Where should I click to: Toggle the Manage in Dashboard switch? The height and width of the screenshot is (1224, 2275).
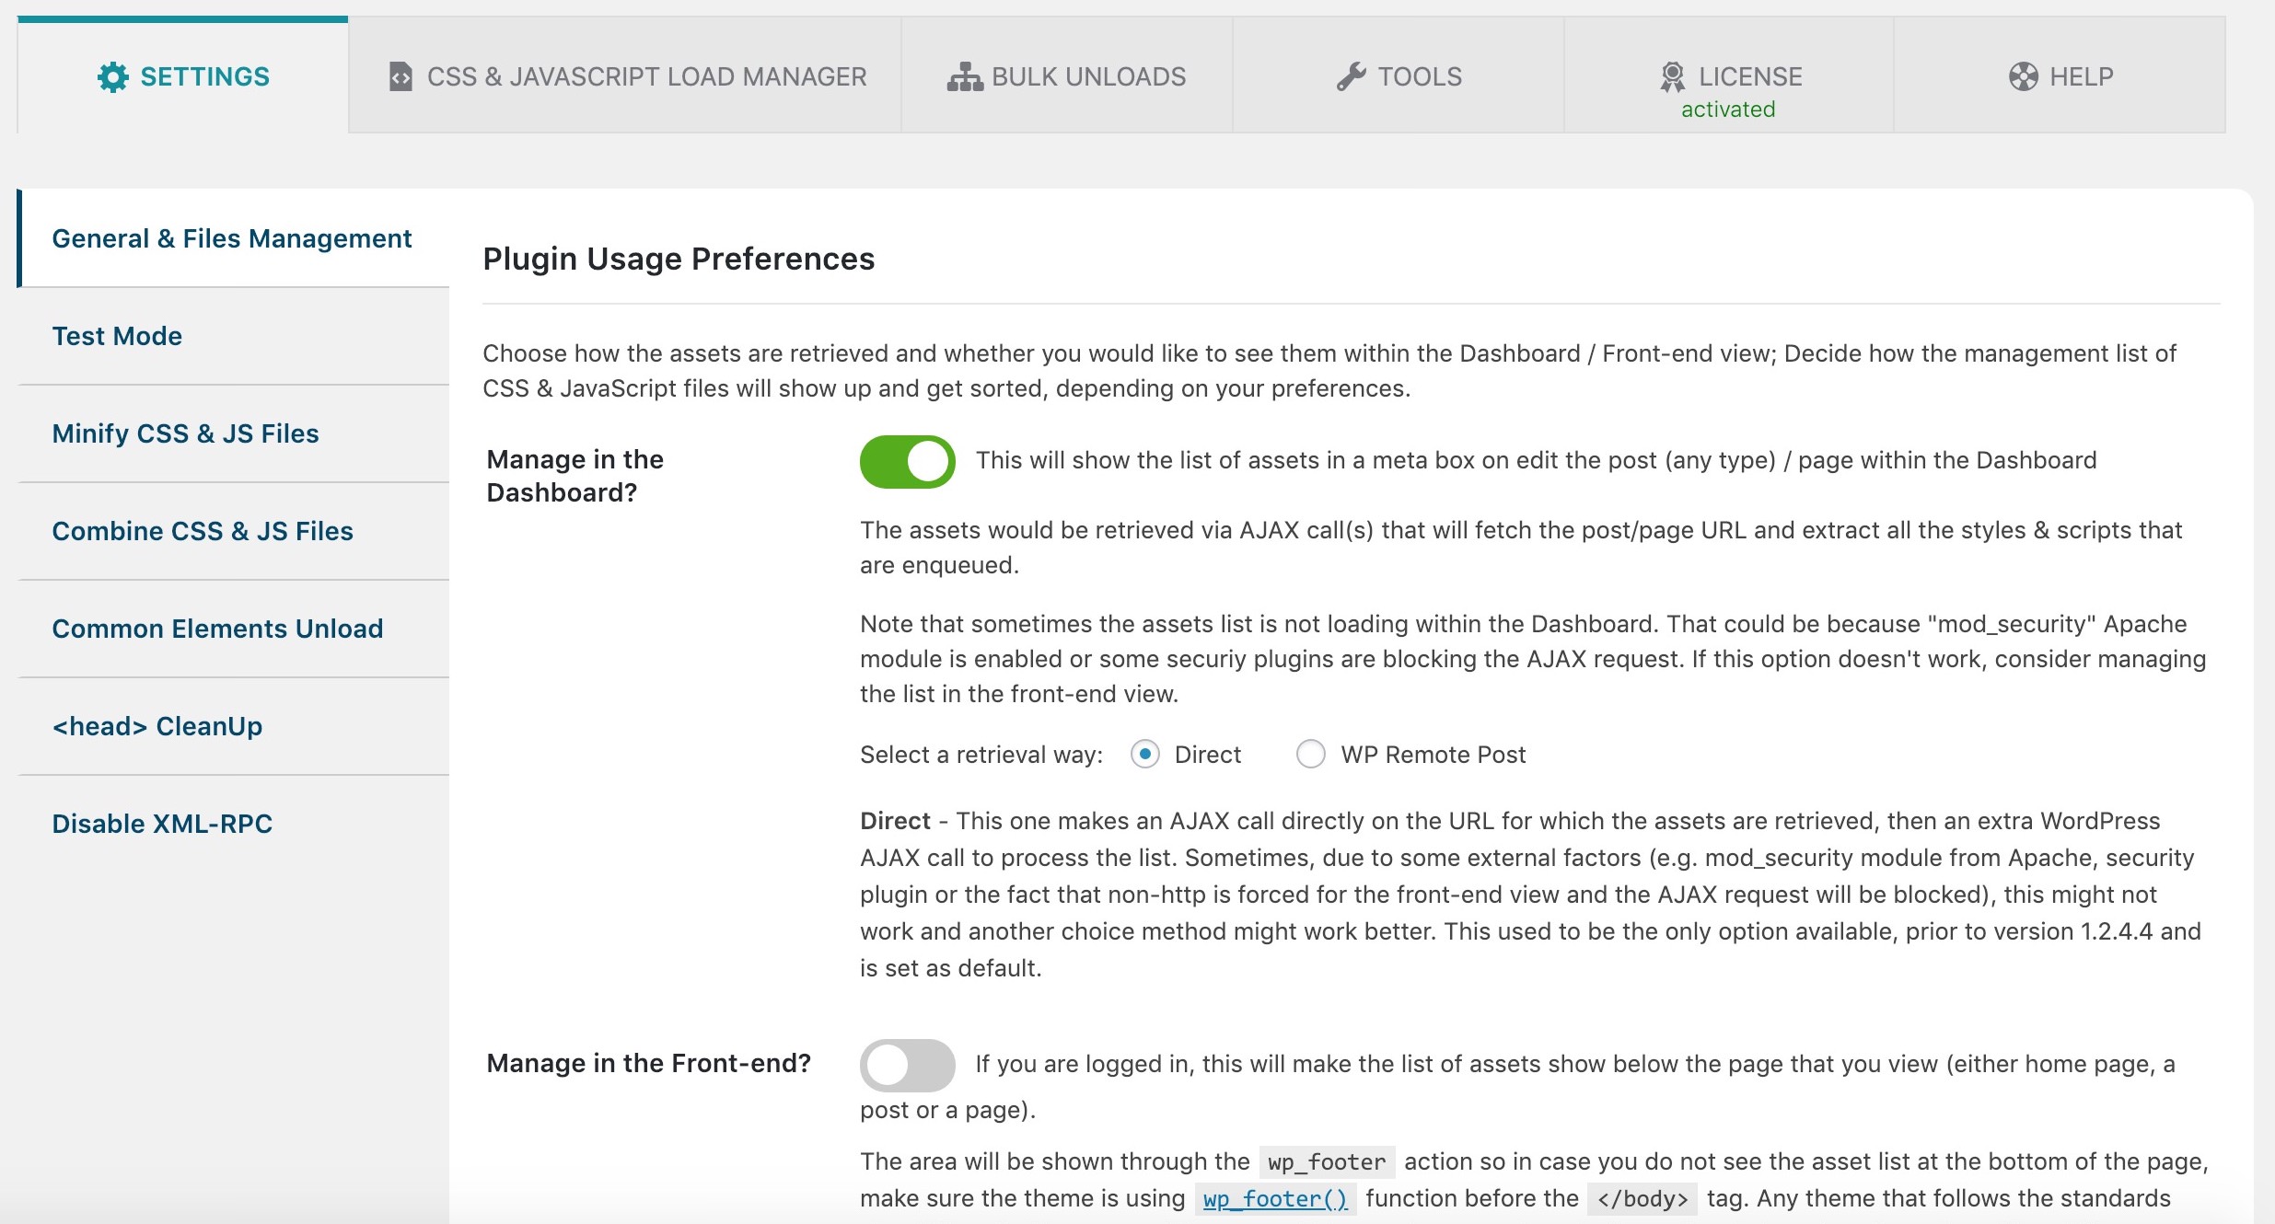(906, 461)
